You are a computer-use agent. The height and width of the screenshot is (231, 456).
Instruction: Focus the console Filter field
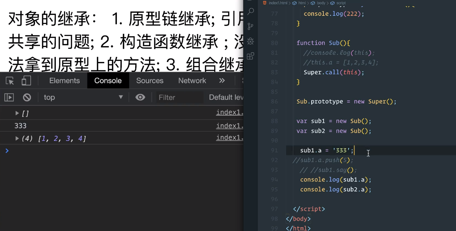click(180, 98)
